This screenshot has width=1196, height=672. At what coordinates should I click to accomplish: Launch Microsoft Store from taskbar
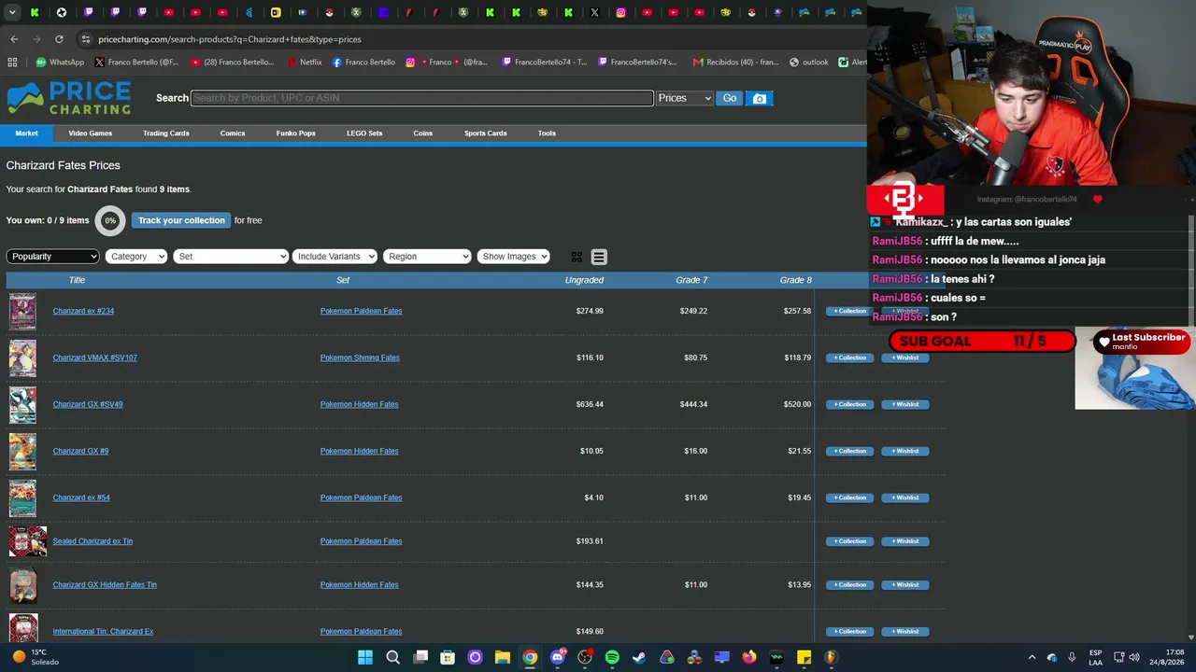click(x=448, y=657)
